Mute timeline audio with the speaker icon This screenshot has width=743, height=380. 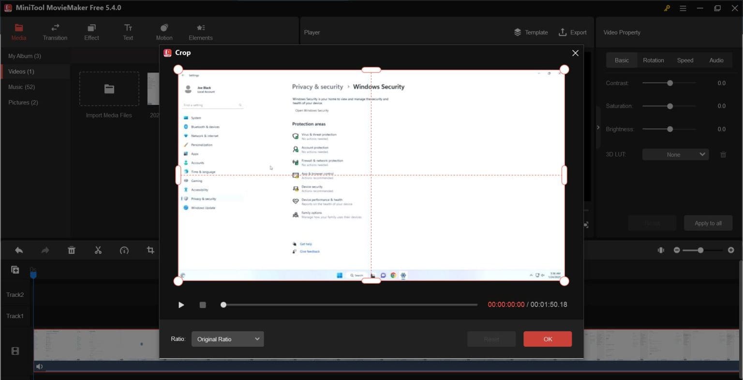pos(39,366)
